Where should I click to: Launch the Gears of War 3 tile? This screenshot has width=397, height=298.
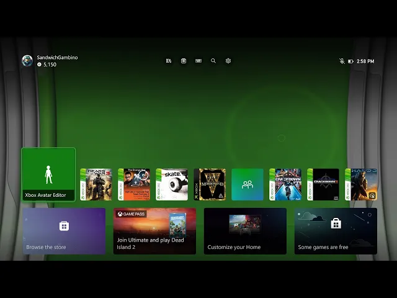pyautogui.click(x=96, y=184)
